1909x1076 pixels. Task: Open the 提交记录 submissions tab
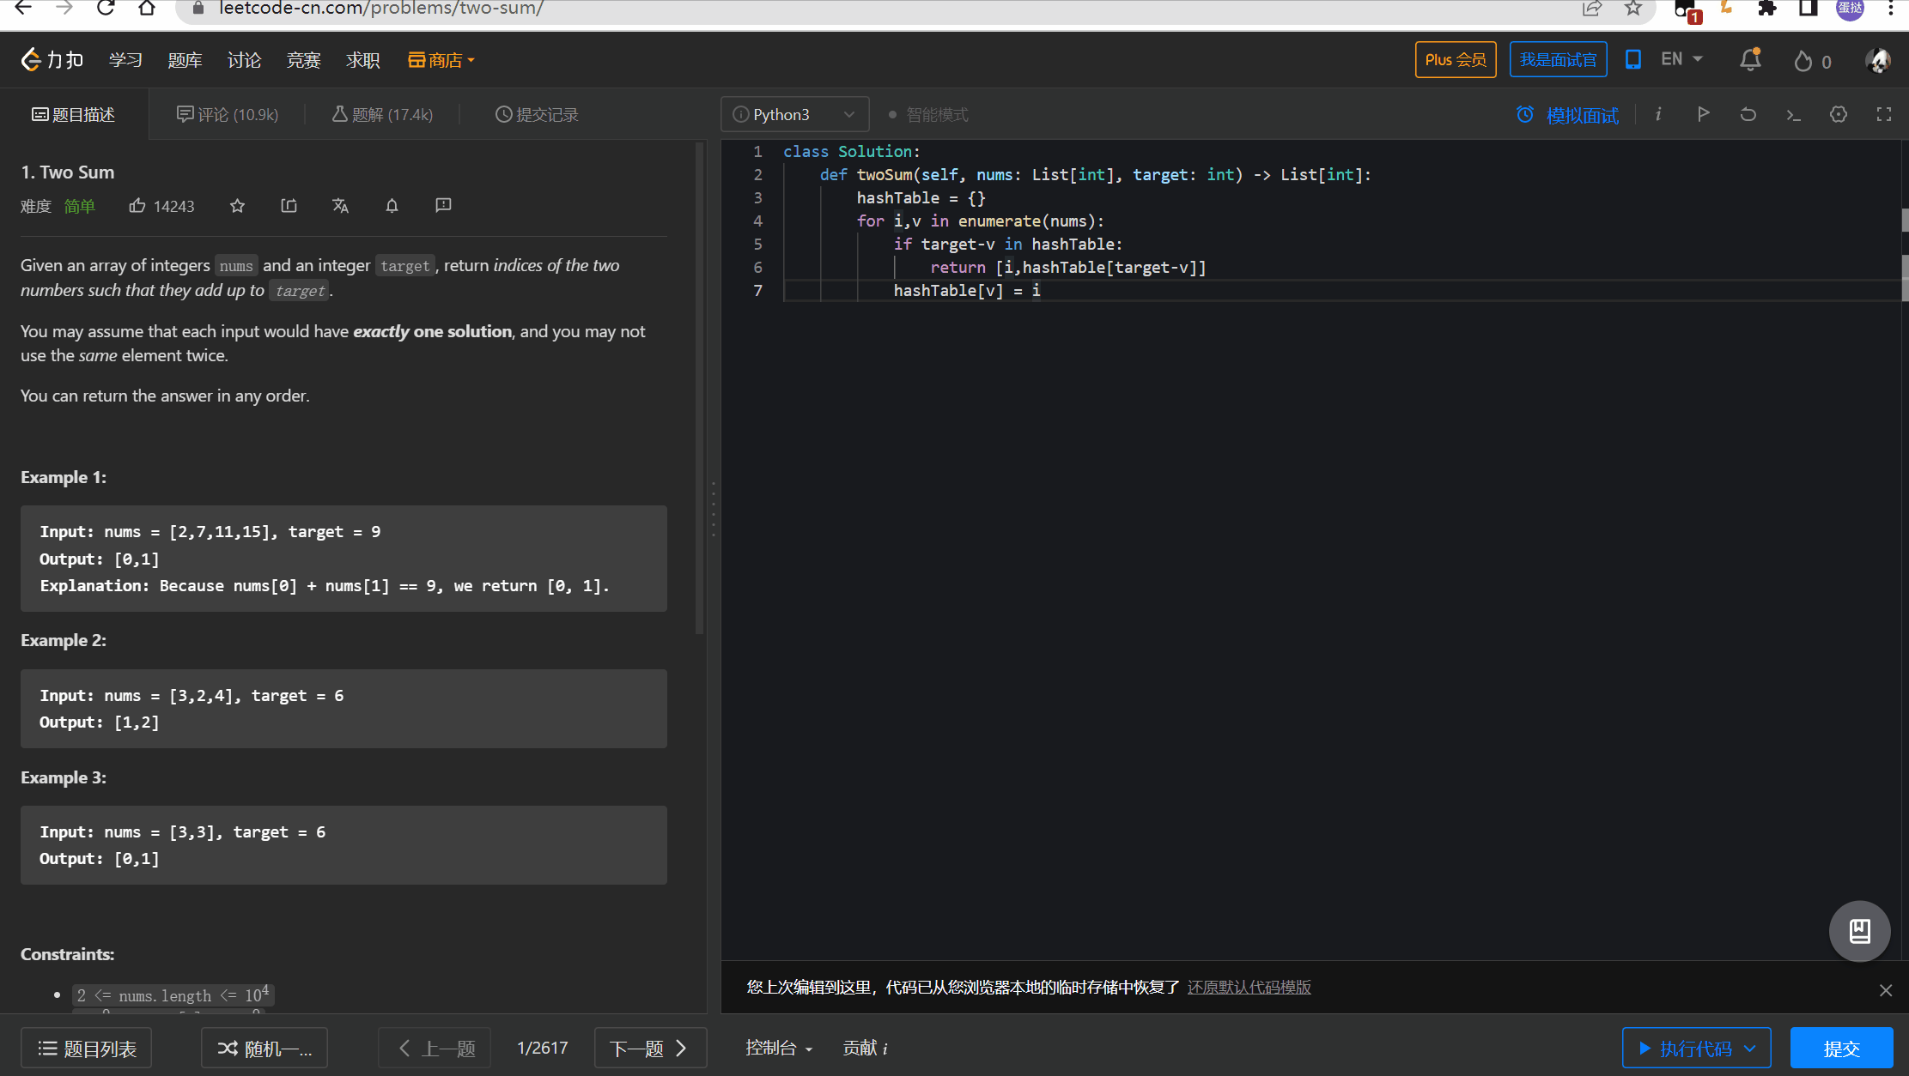coord(537,114)
